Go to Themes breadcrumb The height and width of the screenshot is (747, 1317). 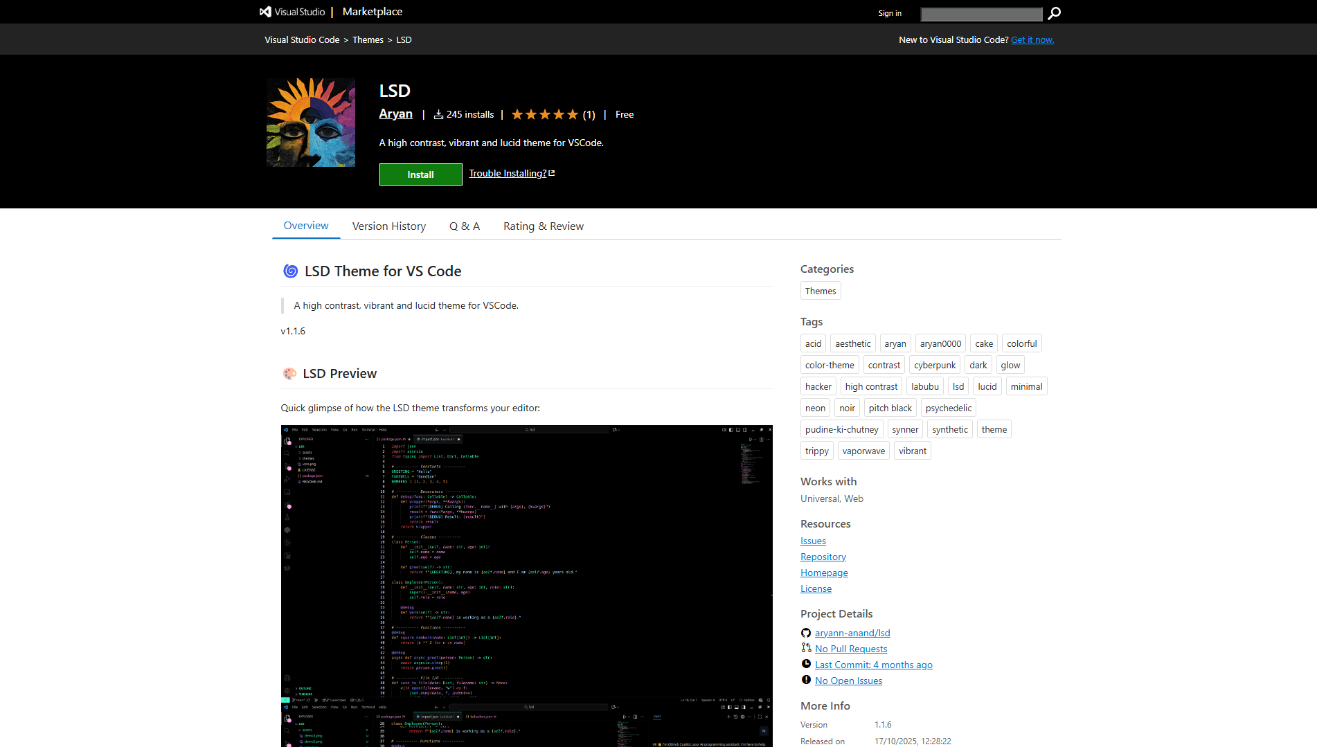(x=368, y=40)
